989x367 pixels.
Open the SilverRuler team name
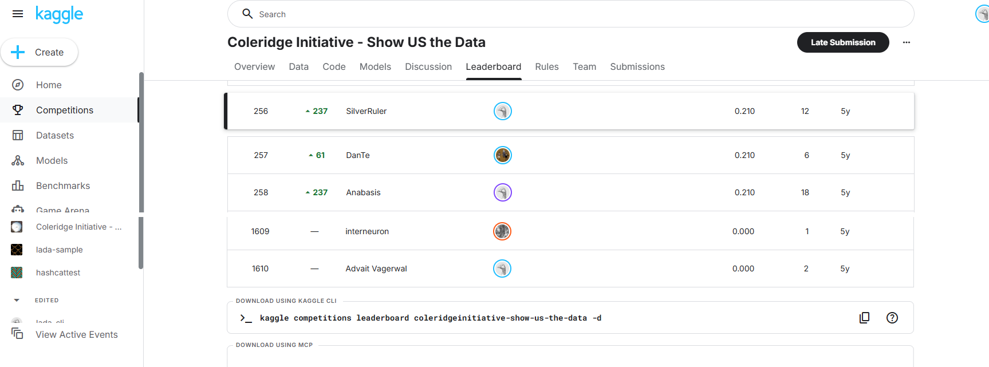(x=366, y=111)
